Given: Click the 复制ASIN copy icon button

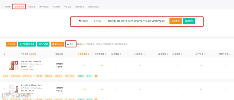Looking at the screenshot, I should pyautogui.click(x=57, y=44).
